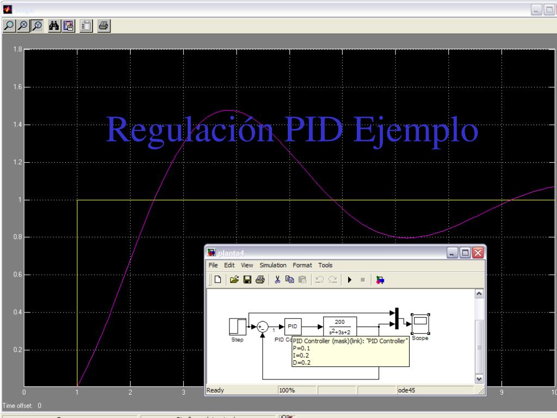Click planta4 vertical scrollbar down arrow
Image resolution: width=557 pixels, height=418 pixels.
coord(479,379)
